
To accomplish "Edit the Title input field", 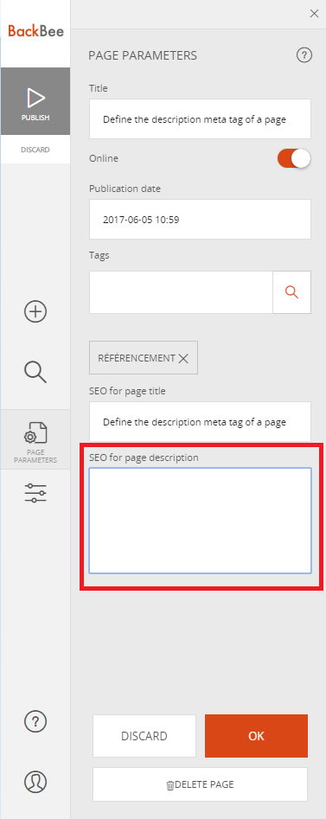I will pos(200,119).
